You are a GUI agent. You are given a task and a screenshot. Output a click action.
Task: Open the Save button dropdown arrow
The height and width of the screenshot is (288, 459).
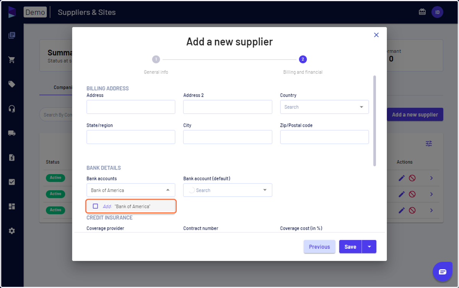click(369, 247)
